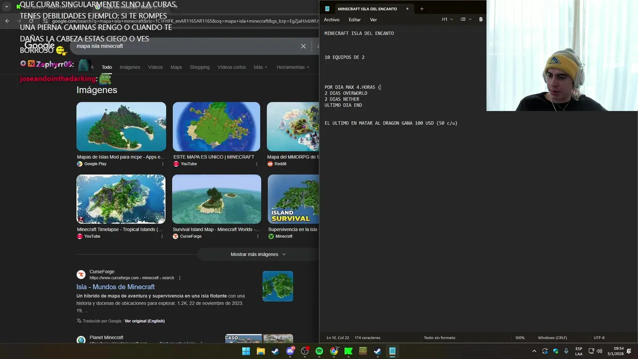The image size is (638, 359).
Task: Switch to Notepad in the taskbar
Action: click(x=392, y=351)
